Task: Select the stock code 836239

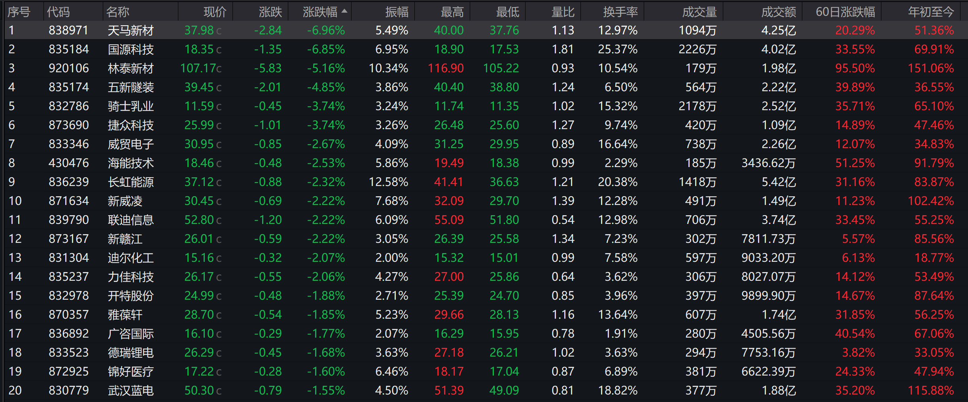Action: 68,182
